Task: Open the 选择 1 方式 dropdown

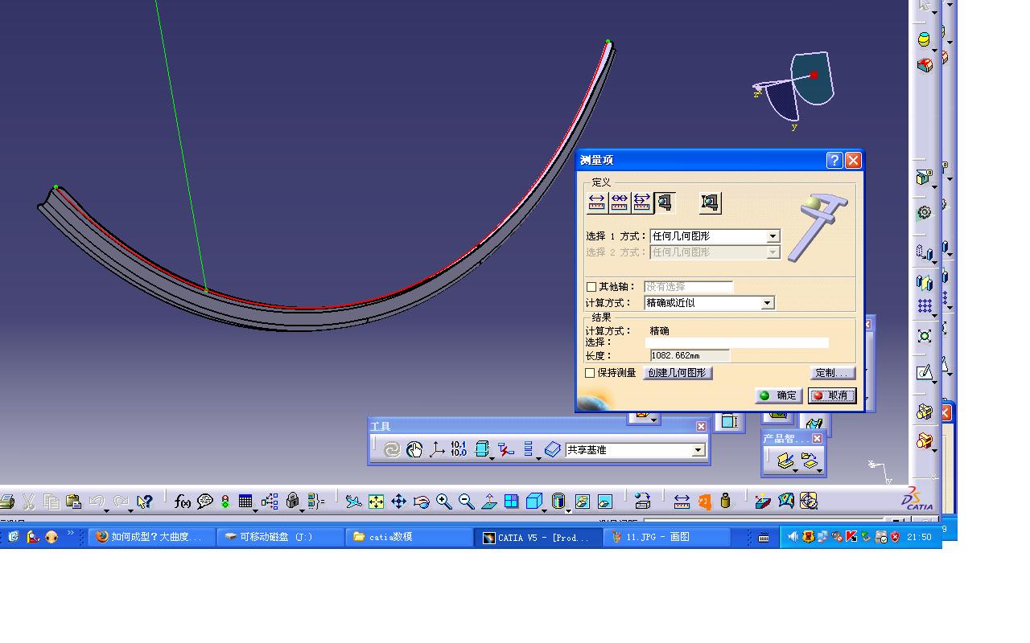Action: coord(772,236)
